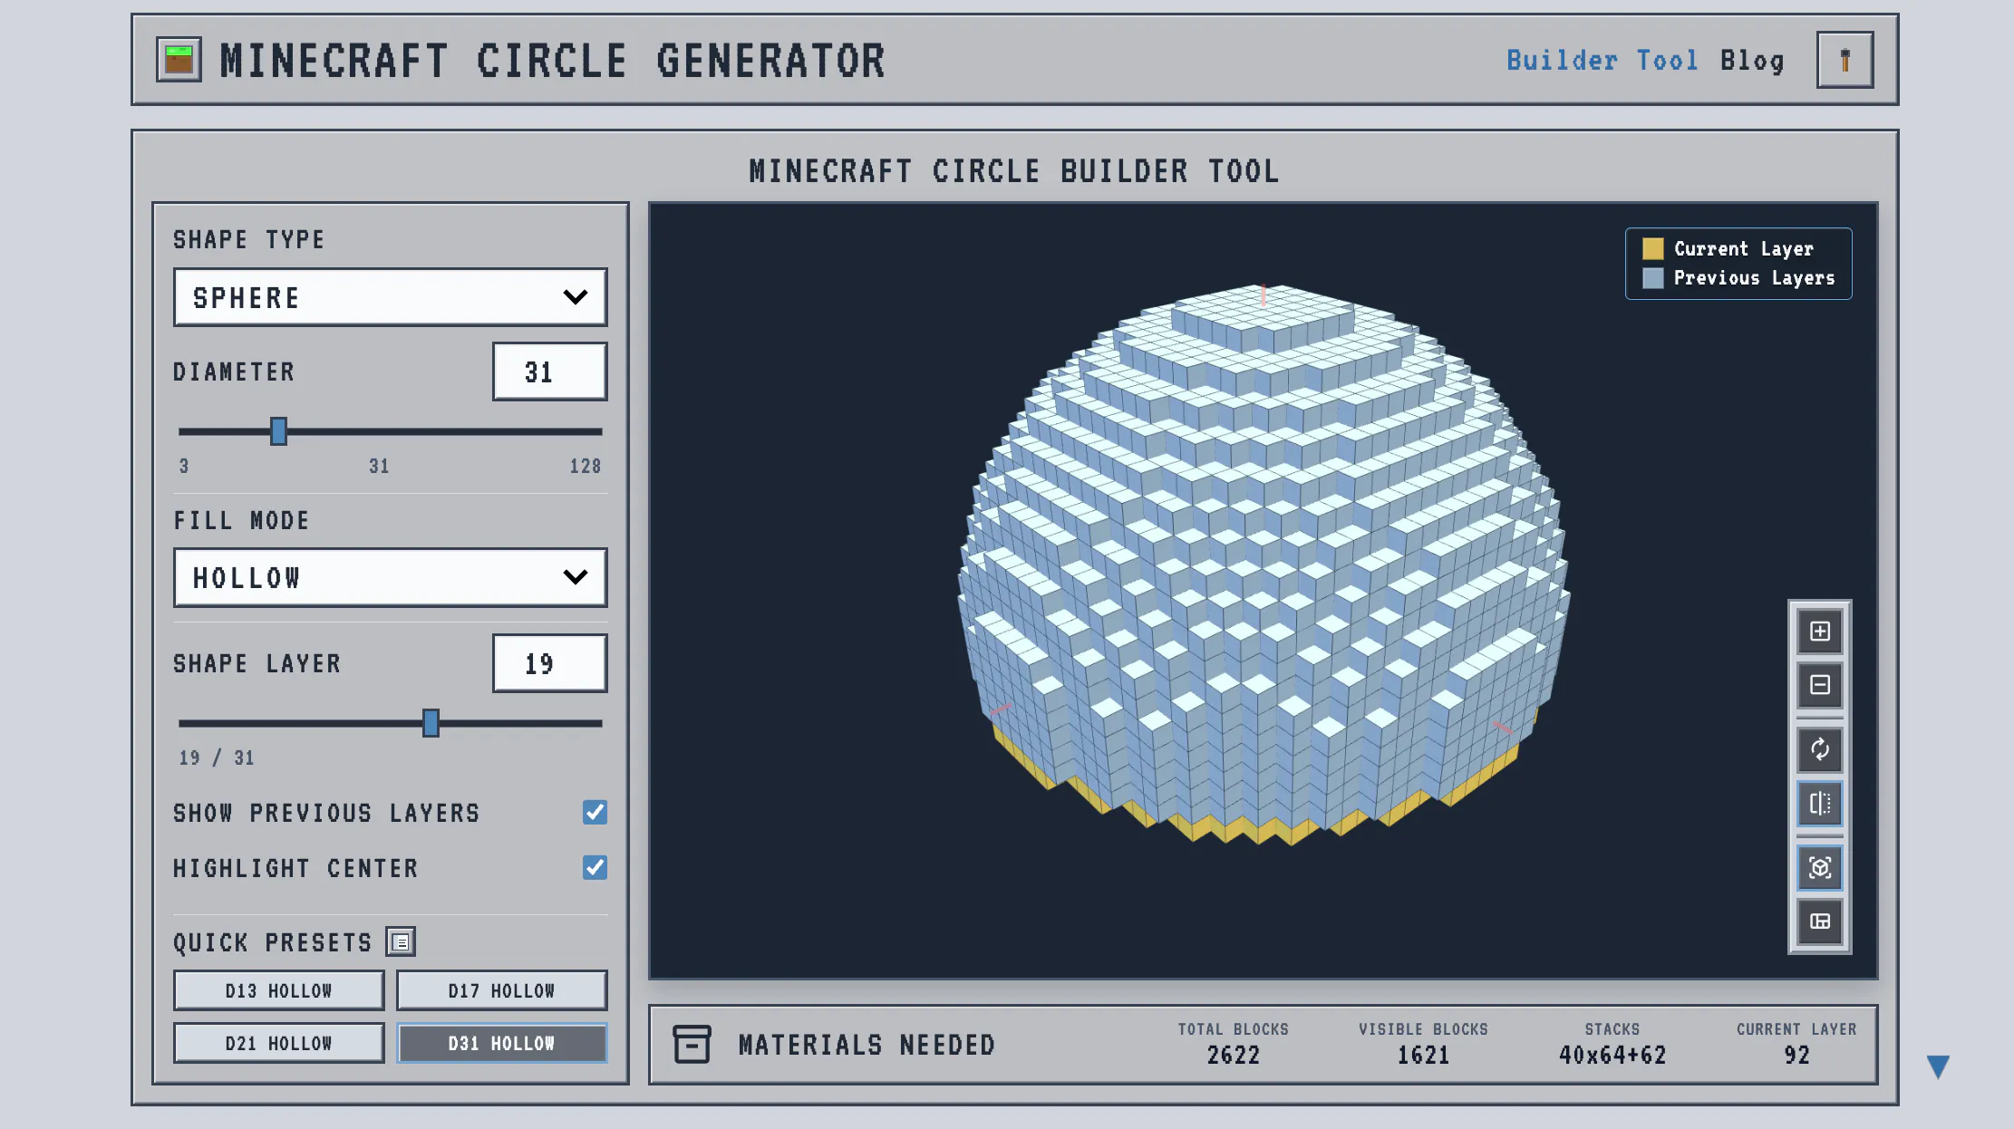Toggle the Highlight Center checkbox

[x=595, y=868]
